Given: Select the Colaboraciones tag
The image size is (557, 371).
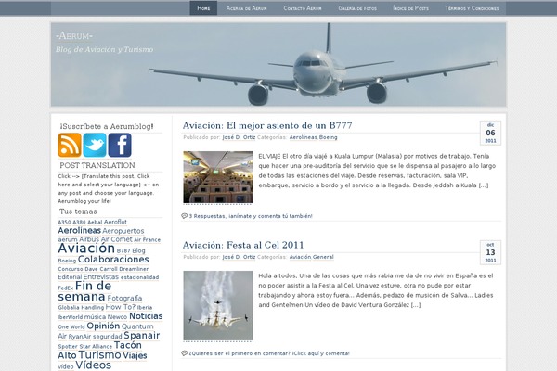Looking at the screenshot, I should [113, 260].
